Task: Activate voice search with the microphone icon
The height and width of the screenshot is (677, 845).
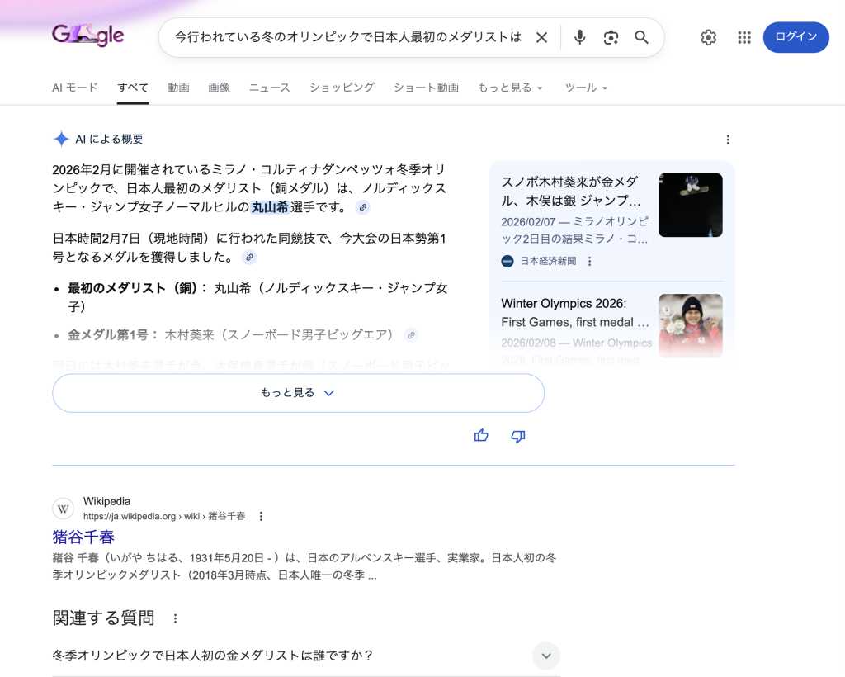Action: coord(579,37)
